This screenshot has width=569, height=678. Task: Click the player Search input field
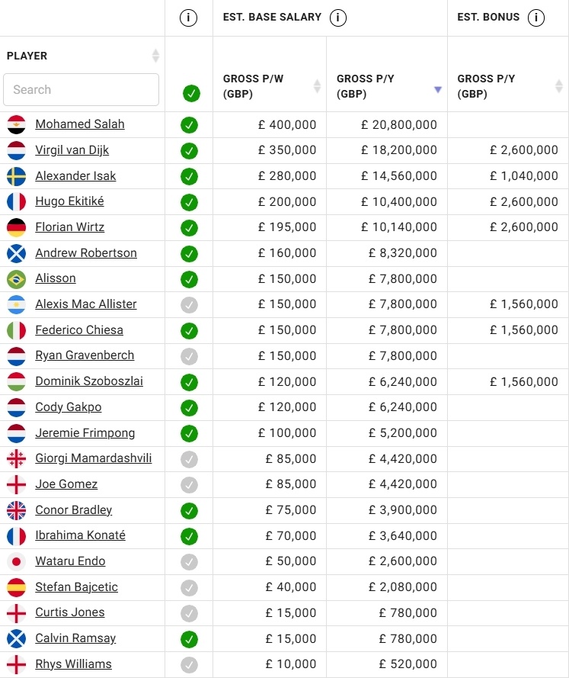coord(81,90)
